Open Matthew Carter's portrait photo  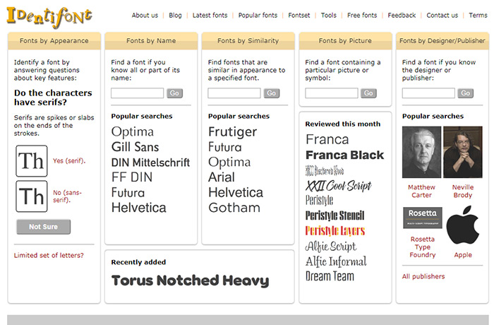point(421,152)
